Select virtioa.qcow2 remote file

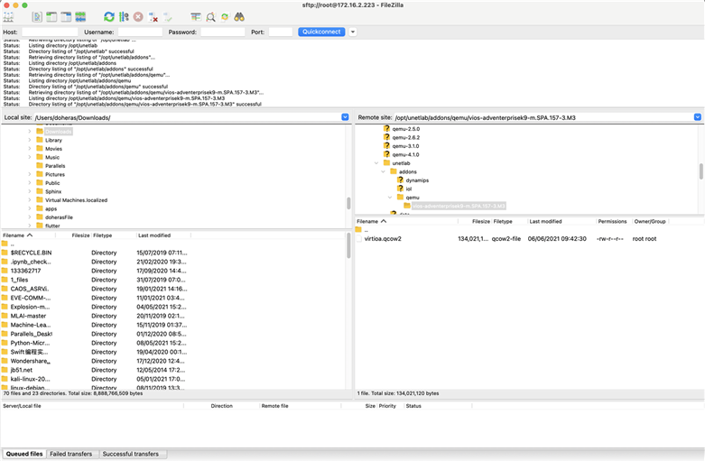(x=383, y=238)
